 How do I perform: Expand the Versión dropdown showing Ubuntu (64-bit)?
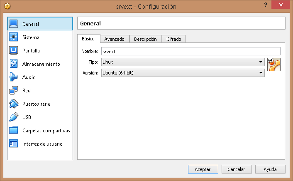point(183,73)
